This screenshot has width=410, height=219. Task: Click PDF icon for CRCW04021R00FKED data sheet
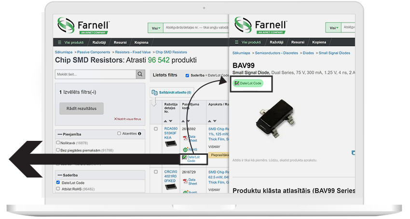point(185,181)
